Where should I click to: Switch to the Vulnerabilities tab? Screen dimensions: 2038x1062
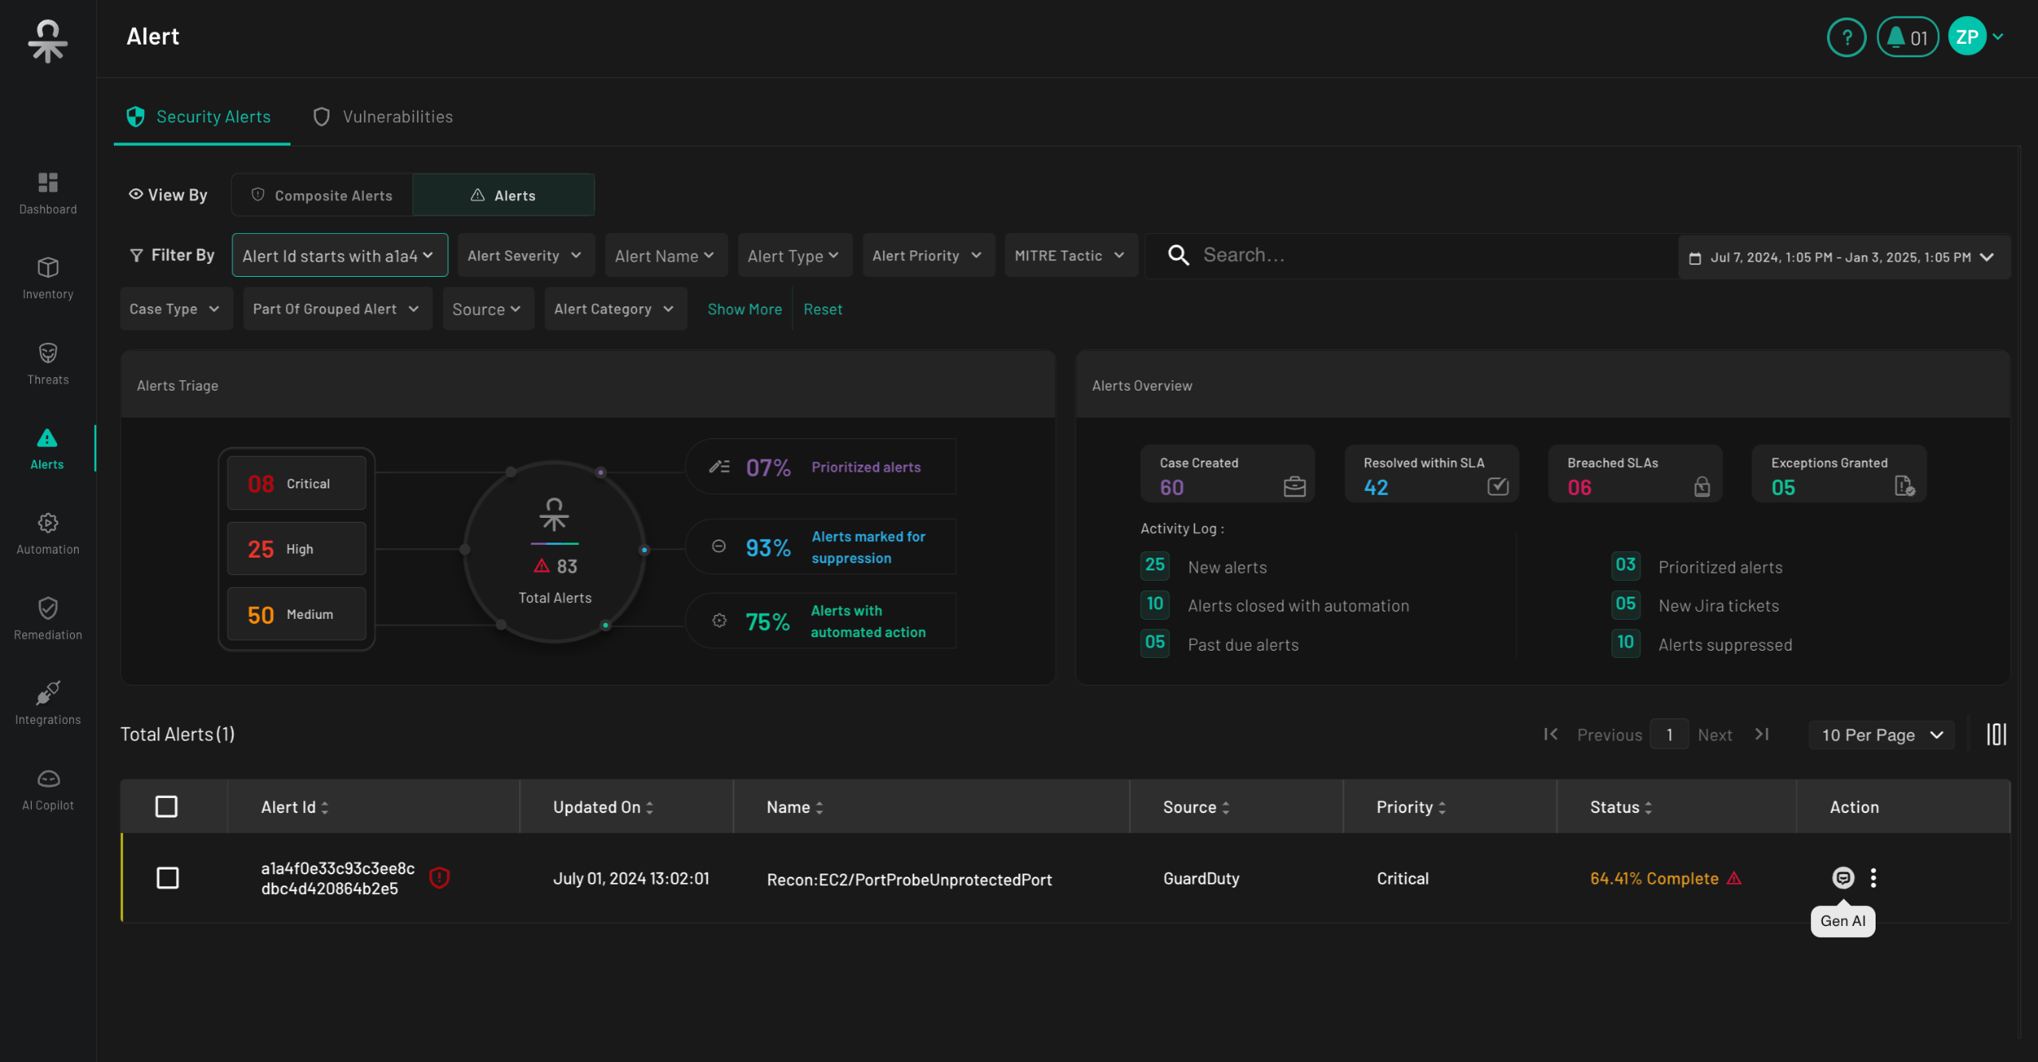pos(383,117)
